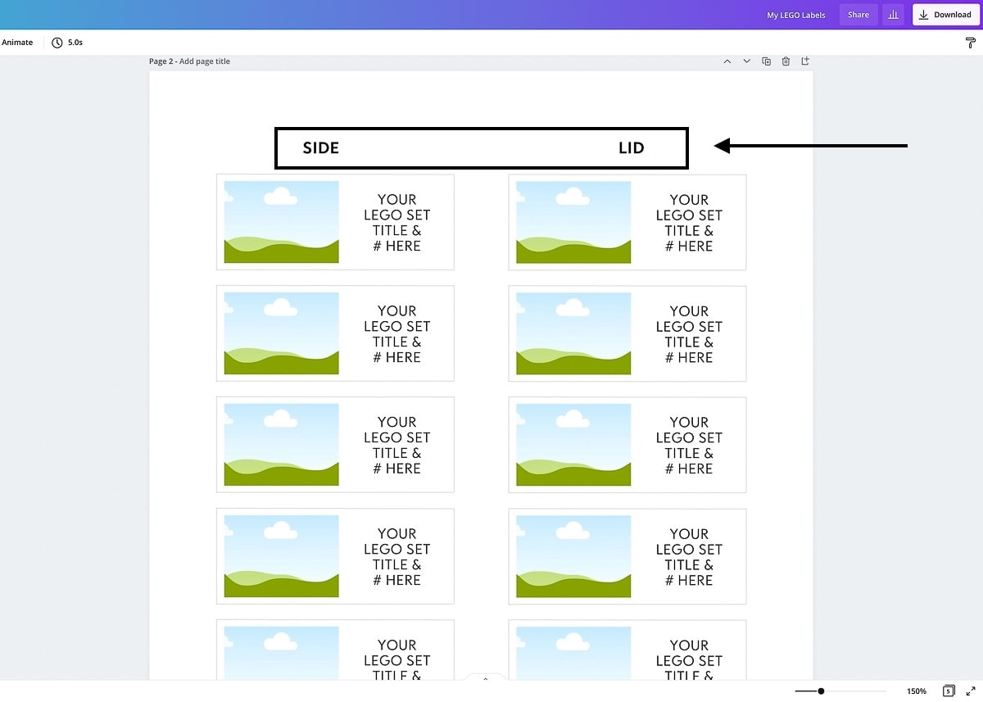Click the Share button
This screenshot has height=702, width=983.
tap(858, 15)
